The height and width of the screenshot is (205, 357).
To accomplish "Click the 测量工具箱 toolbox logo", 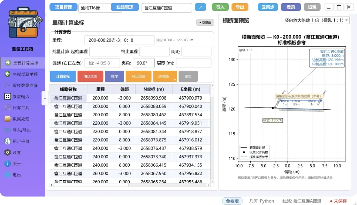I will (25, 23).
